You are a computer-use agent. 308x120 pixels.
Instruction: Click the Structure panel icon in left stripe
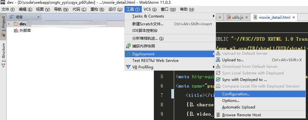pos(3,66)
